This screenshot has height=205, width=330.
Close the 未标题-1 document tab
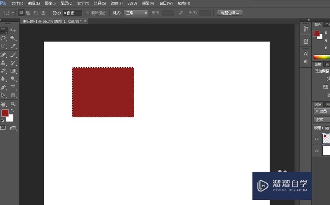point(85,21)
